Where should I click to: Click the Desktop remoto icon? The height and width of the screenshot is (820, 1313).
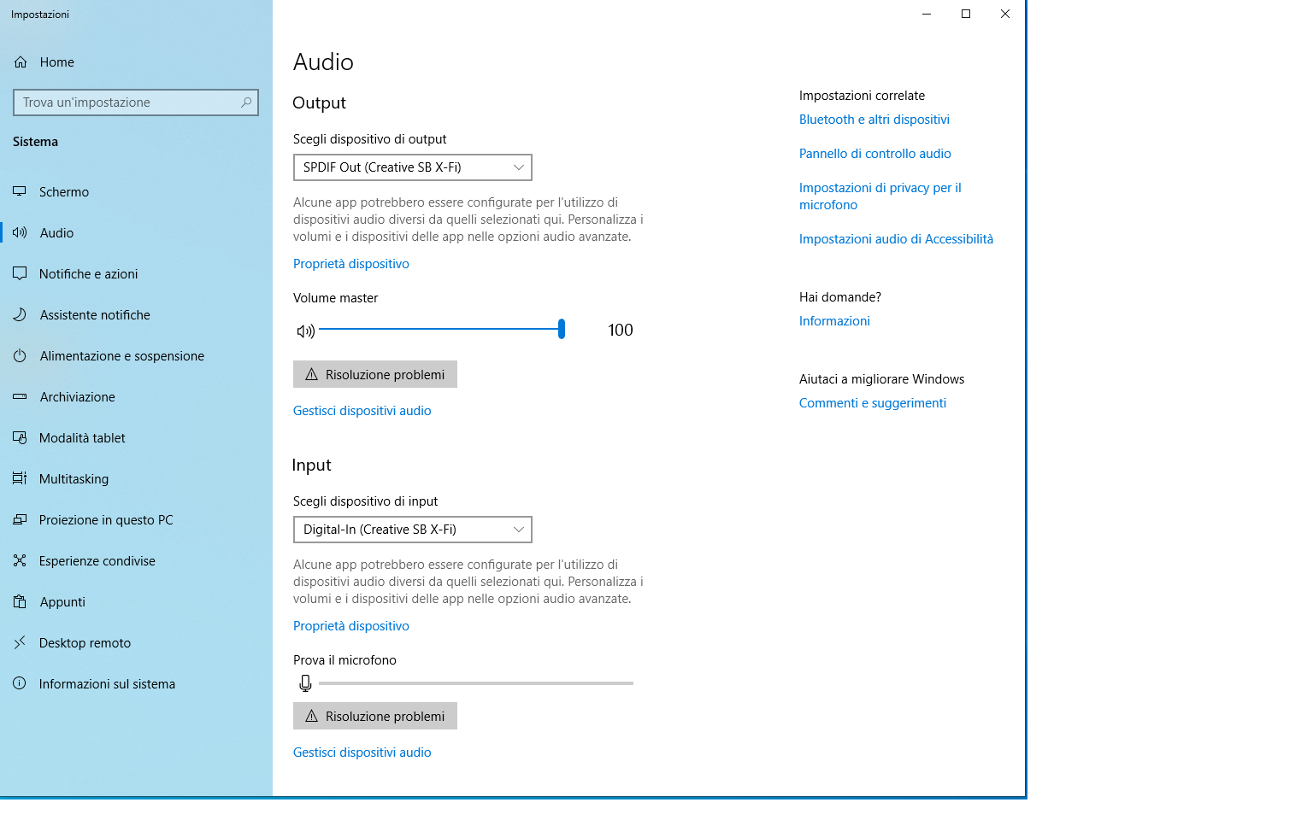coord(20,643)
